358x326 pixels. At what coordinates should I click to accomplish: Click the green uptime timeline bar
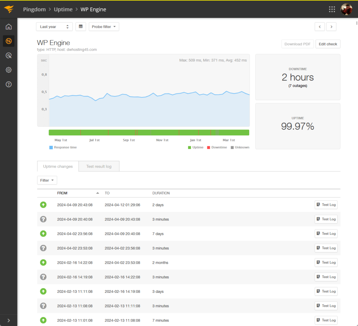coord(149,133)
